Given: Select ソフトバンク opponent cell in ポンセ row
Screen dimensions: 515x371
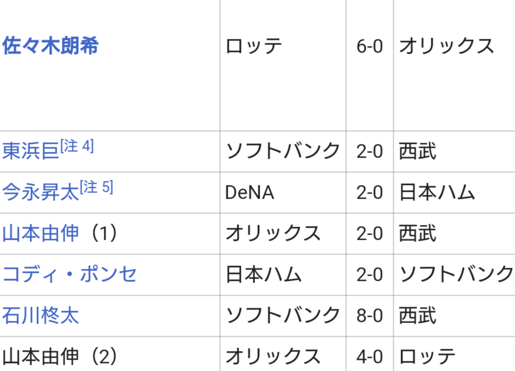Looking at the screenshot, I should point(454,274).
